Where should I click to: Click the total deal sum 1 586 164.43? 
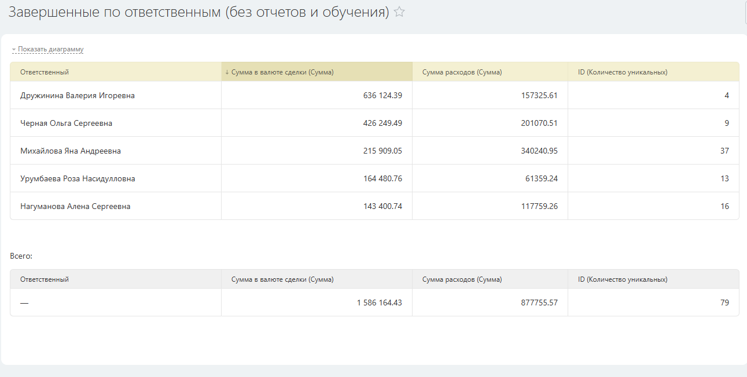[379, 303]
